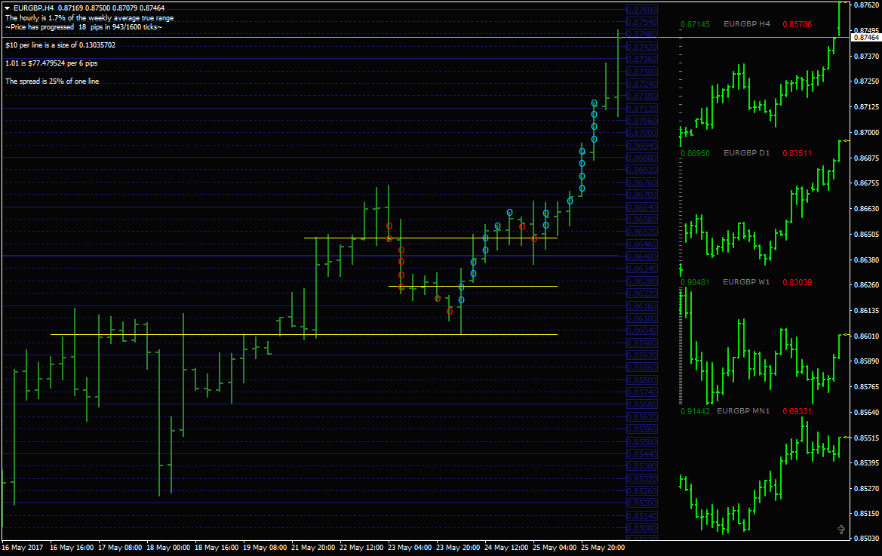The height and width of the screenshot is (556, 882).
Task: Click the current price tag 0.87464
Action: (867, 38)
